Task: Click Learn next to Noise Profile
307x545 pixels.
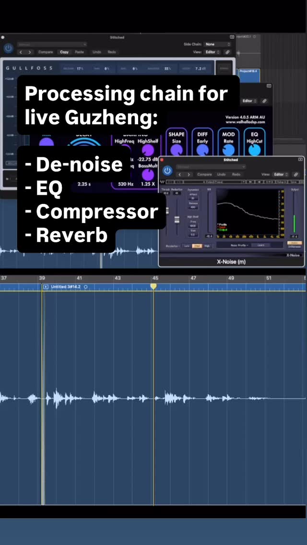Action: (x=261, y=245)
